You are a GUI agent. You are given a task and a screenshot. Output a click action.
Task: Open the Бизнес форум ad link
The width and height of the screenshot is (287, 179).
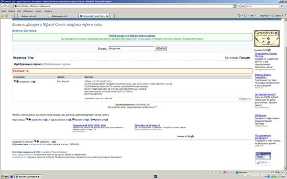pos(263,76)
